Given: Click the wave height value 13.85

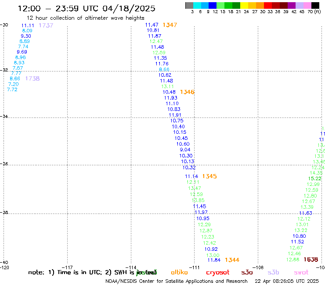Looking at the screenshot, I should [199, 200].
